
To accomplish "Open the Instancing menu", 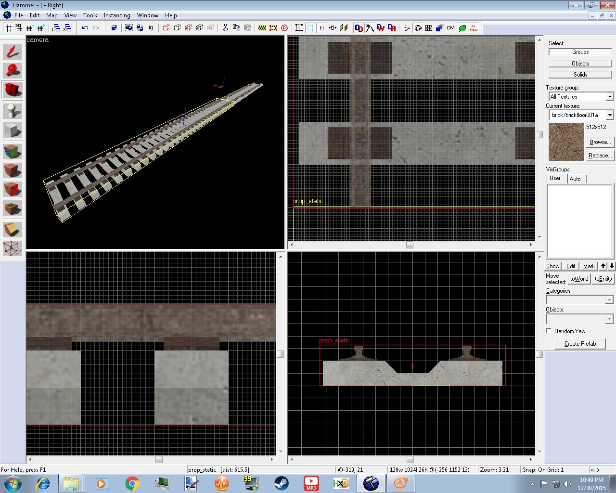I will point(117,15).
